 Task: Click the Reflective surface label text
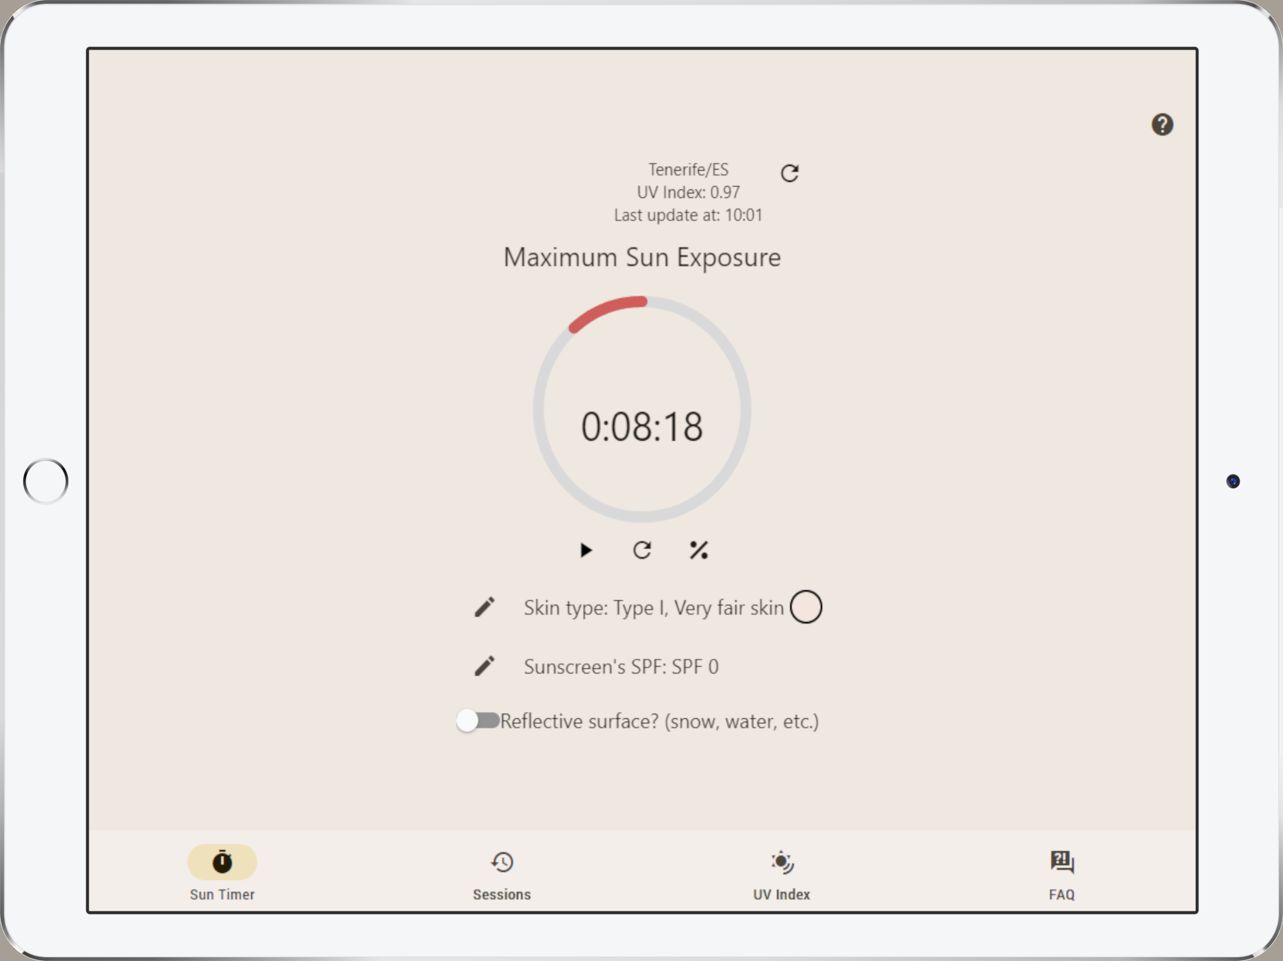tap(659, 722)
